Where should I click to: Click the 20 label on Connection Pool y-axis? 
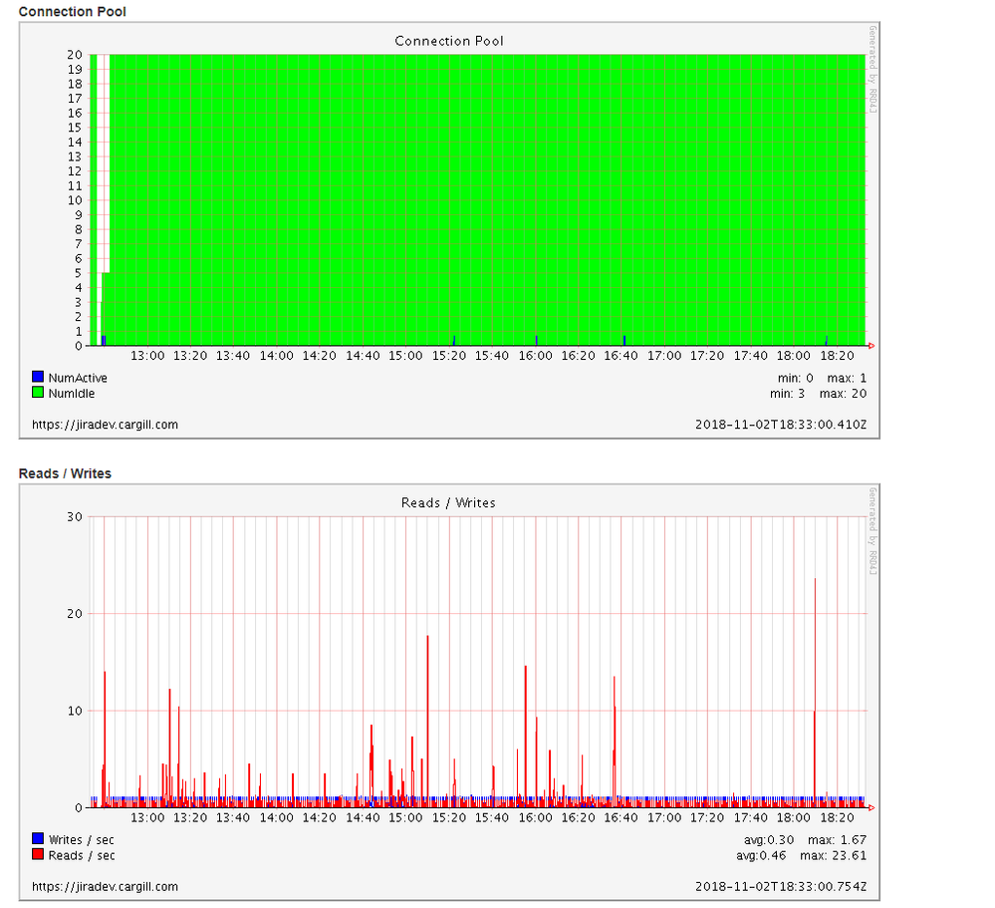tap(75, 55)
